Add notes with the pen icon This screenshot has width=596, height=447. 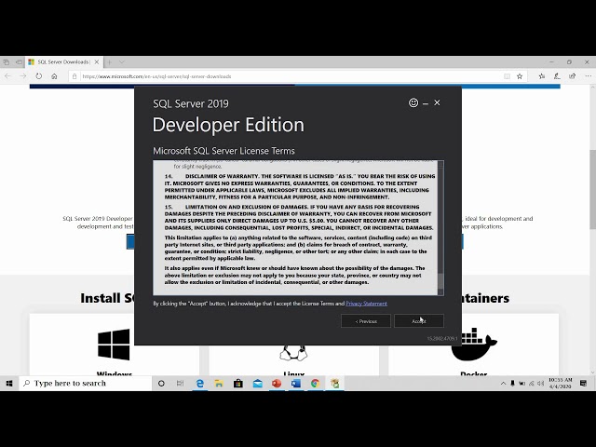tap(557, 76)
